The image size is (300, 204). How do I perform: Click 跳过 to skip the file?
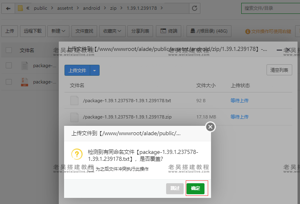tap(175, 189)
